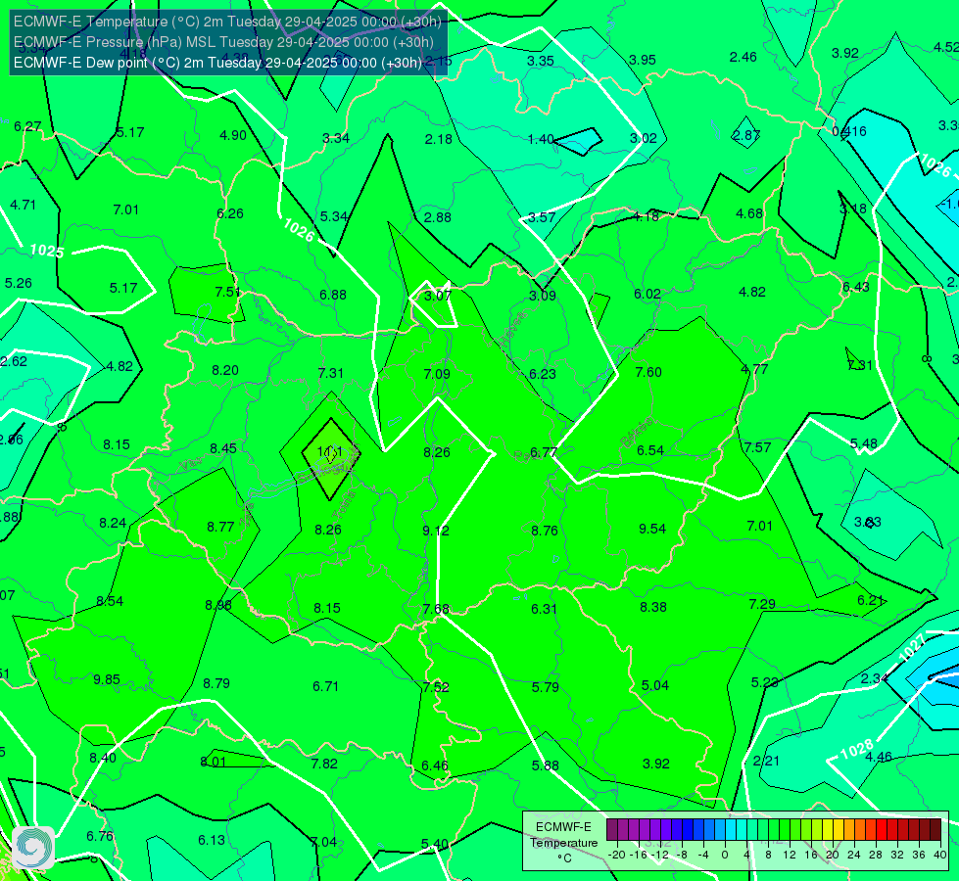Click the ECMWF swirl logo icon
Screen dimensions: 959x881
click(33, 848)
